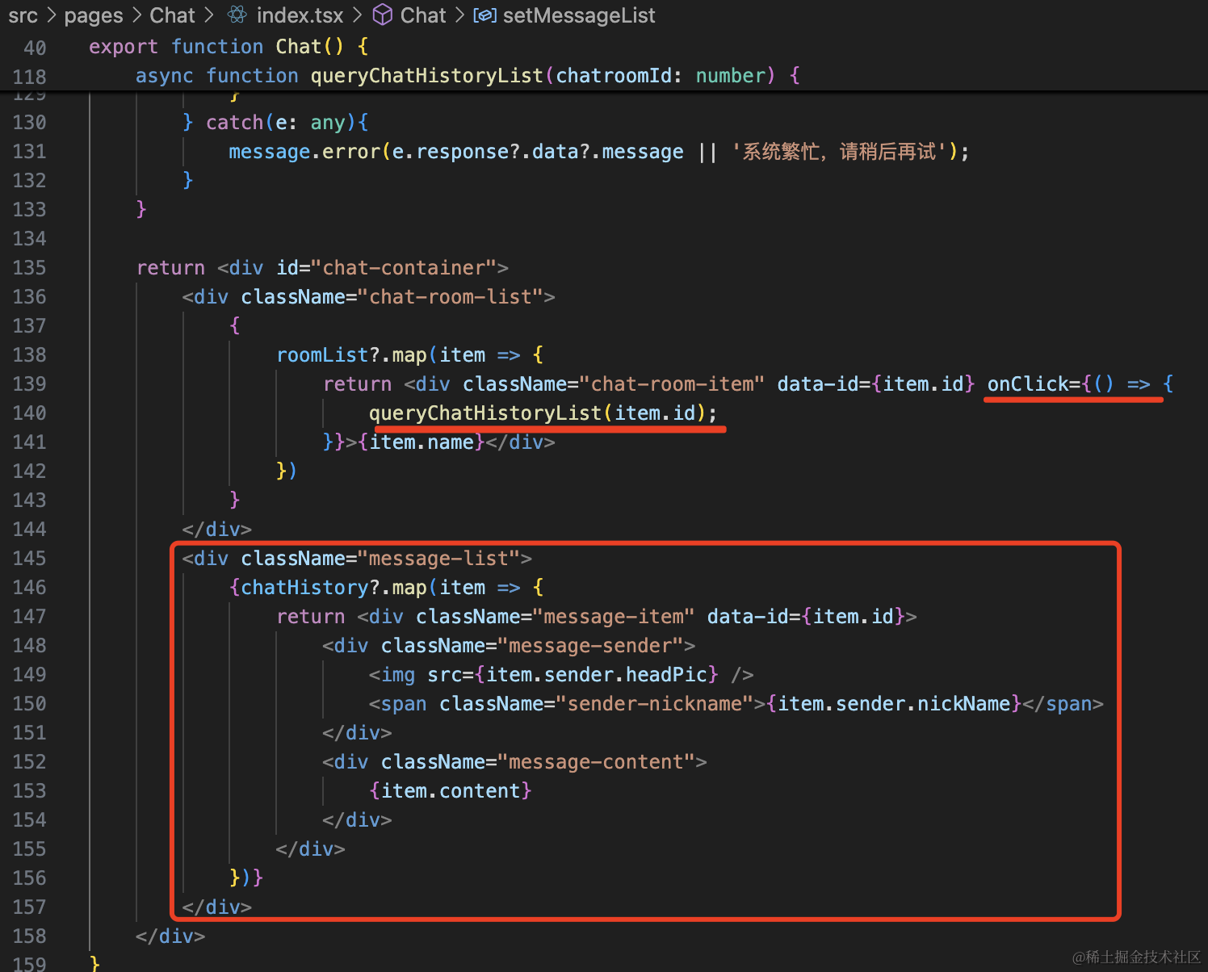
Task: Select the setMessageList breadcrumb symbol
Action: (578, 15)
